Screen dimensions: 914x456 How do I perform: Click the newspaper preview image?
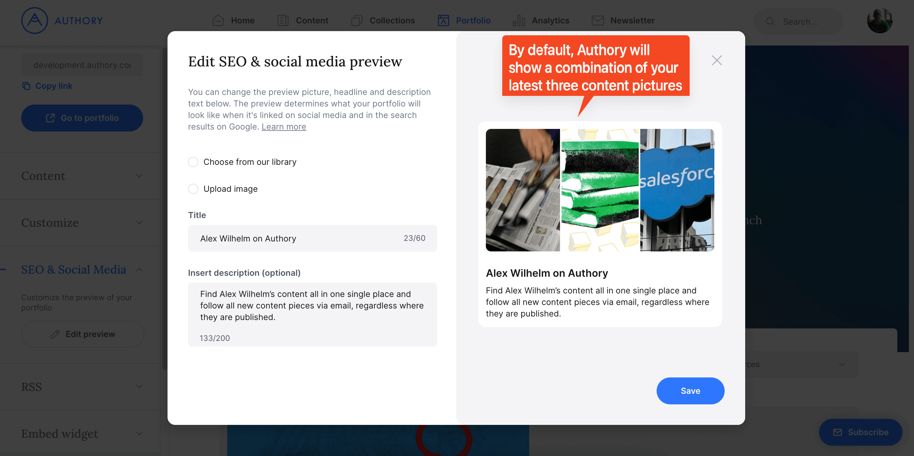click(523, 190)
